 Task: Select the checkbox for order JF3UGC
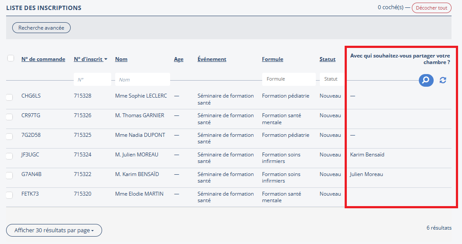pos(10,156)
